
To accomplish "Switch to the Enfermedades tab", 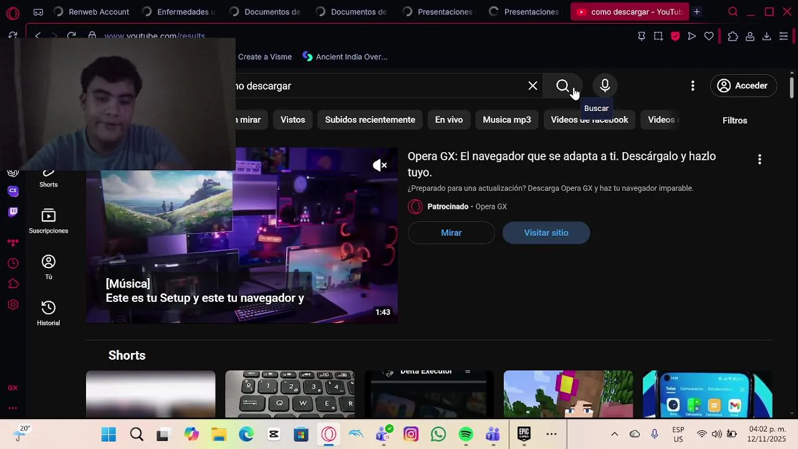I will [179, 12].
